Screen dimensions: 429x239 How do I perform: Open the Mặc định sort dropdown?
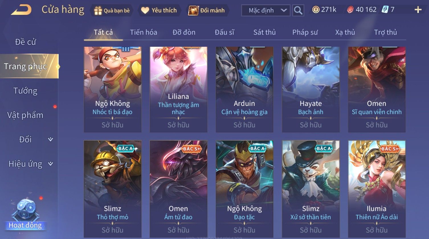tap(266, 11)
